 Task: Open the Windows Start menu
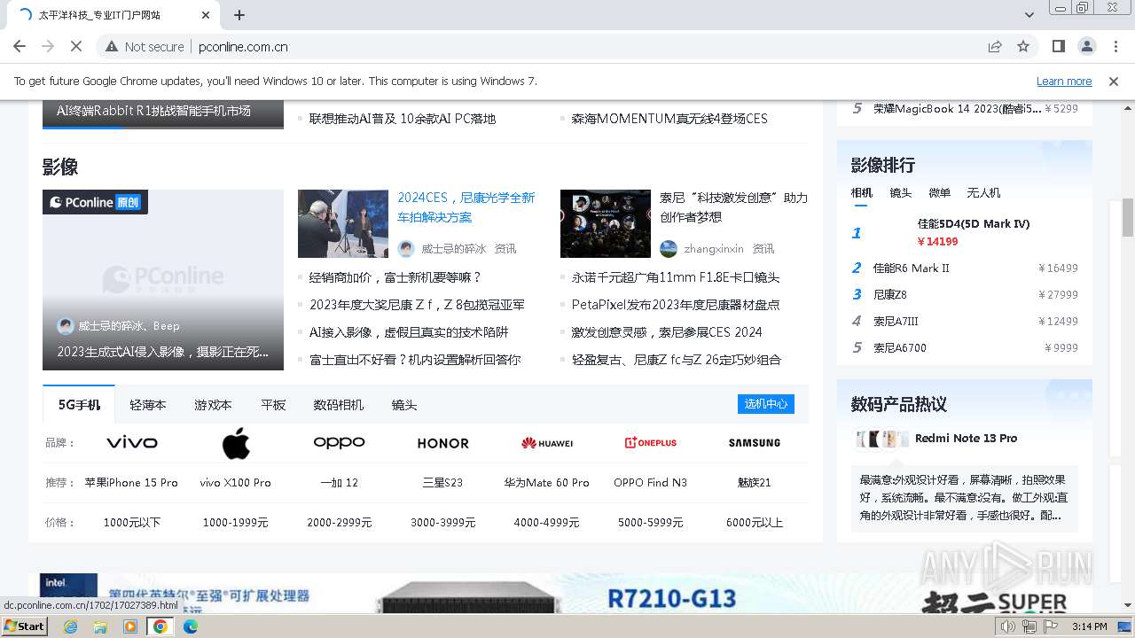pos(24,626)
